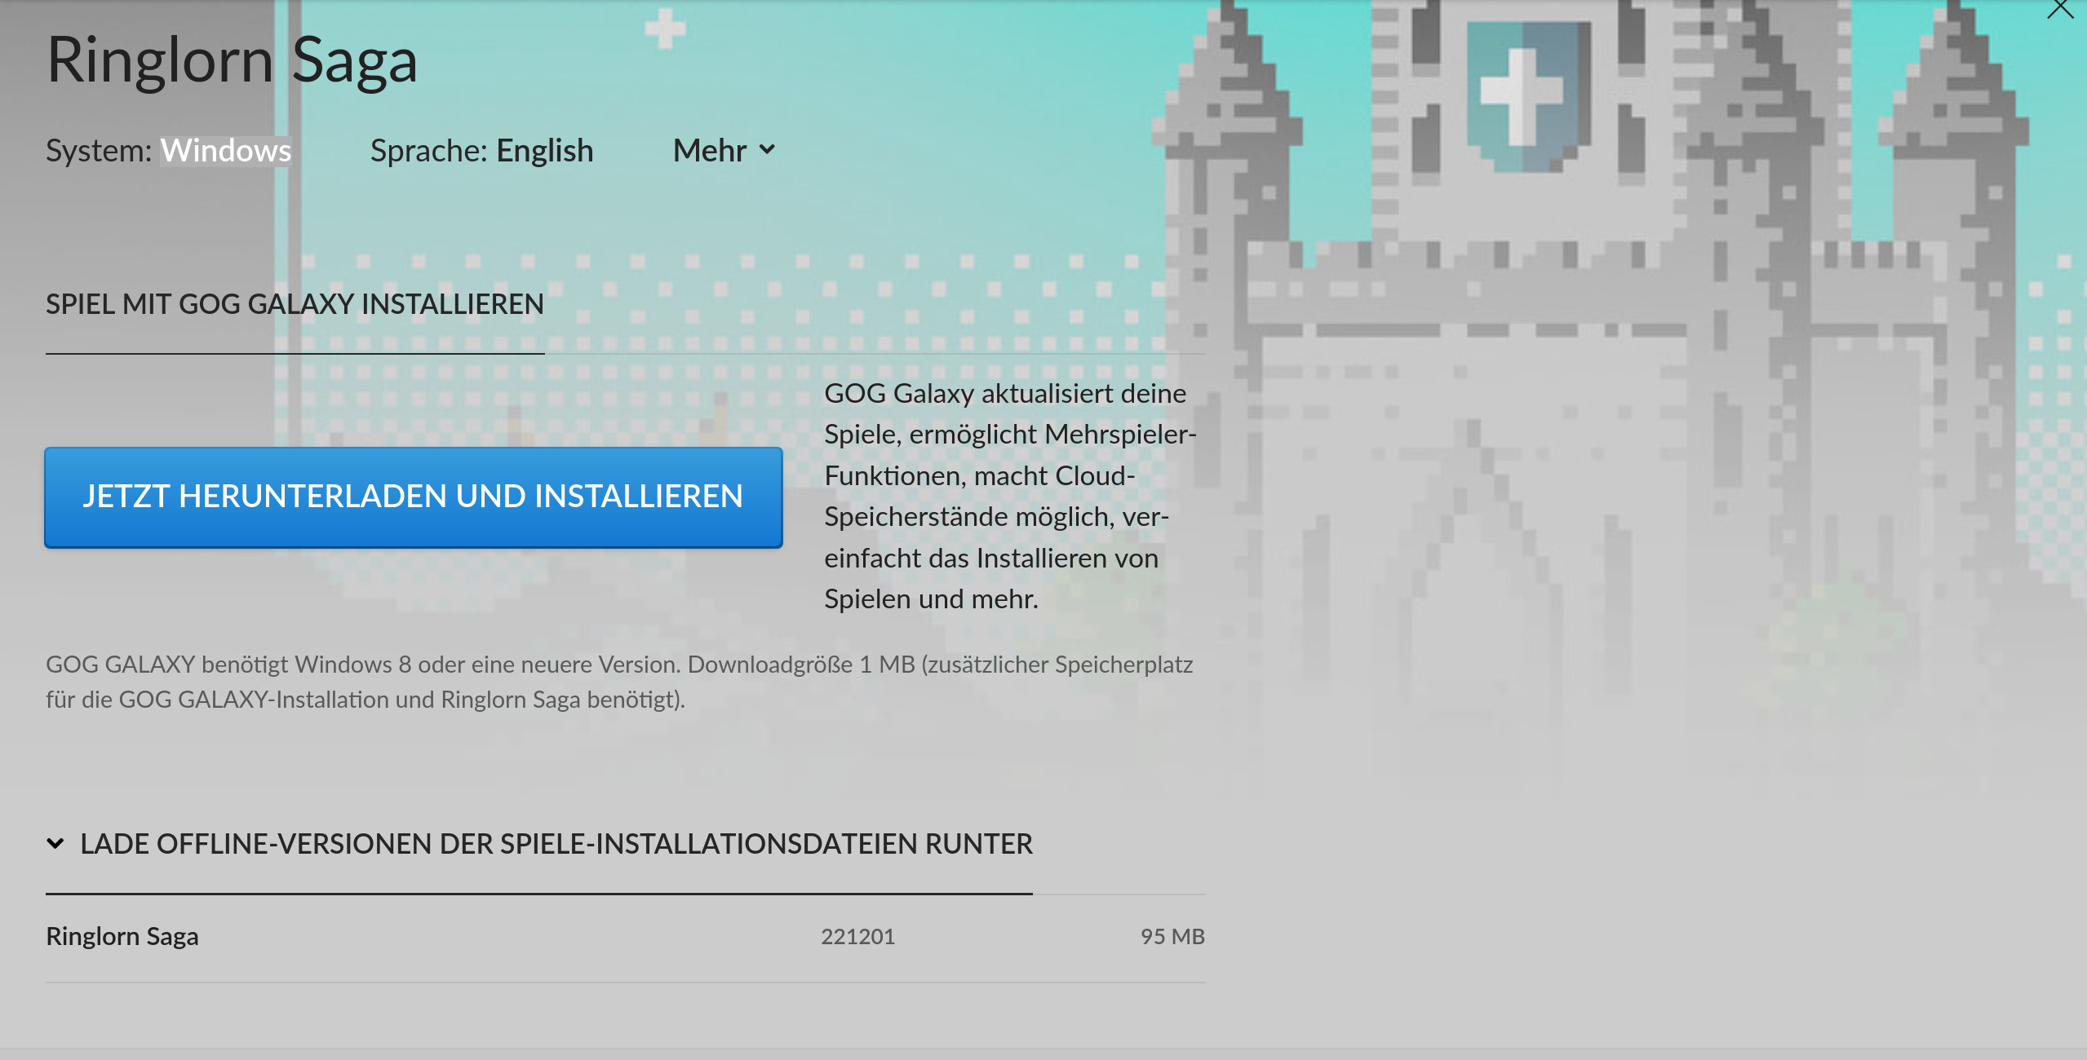Image resolution: width=2087 pixels, height=1060 pixels.
Task: Click the version number 221201
Action: coord(857,937)
